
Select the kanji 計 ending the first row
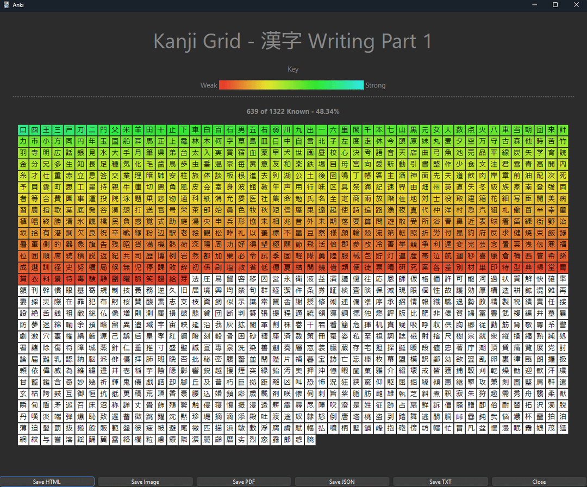[563, 130]
